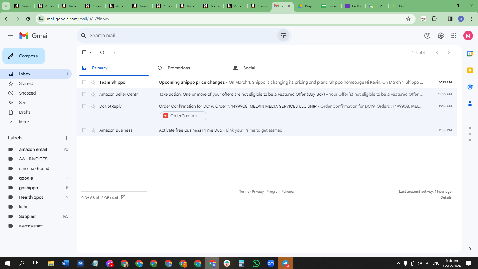The width and height of the screenshot is (478, 269).
Task: Open Google Keep side panel
Action: click(x=470, y=70)
